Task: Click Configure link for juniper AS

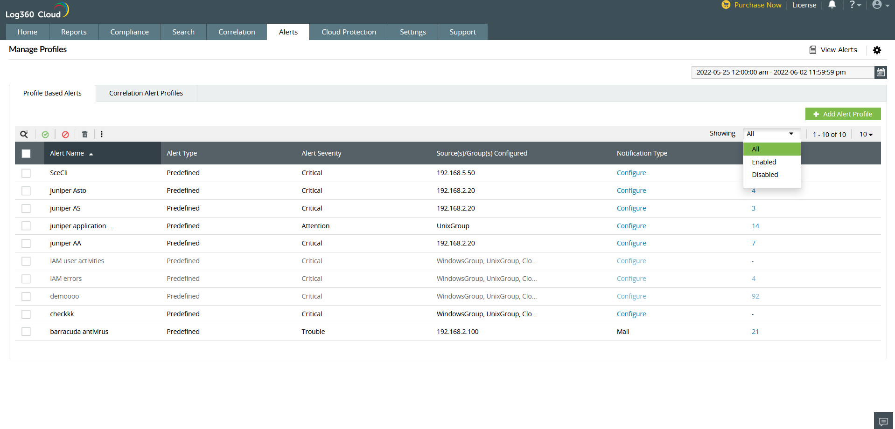Action: 631,208
